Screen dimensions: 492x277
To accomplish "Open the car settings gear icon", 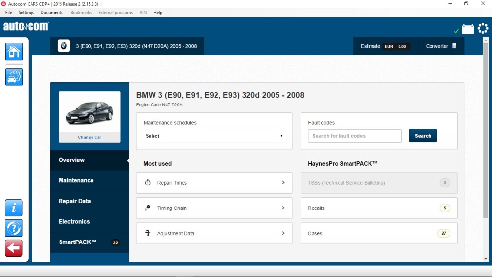I will point(14,77).
